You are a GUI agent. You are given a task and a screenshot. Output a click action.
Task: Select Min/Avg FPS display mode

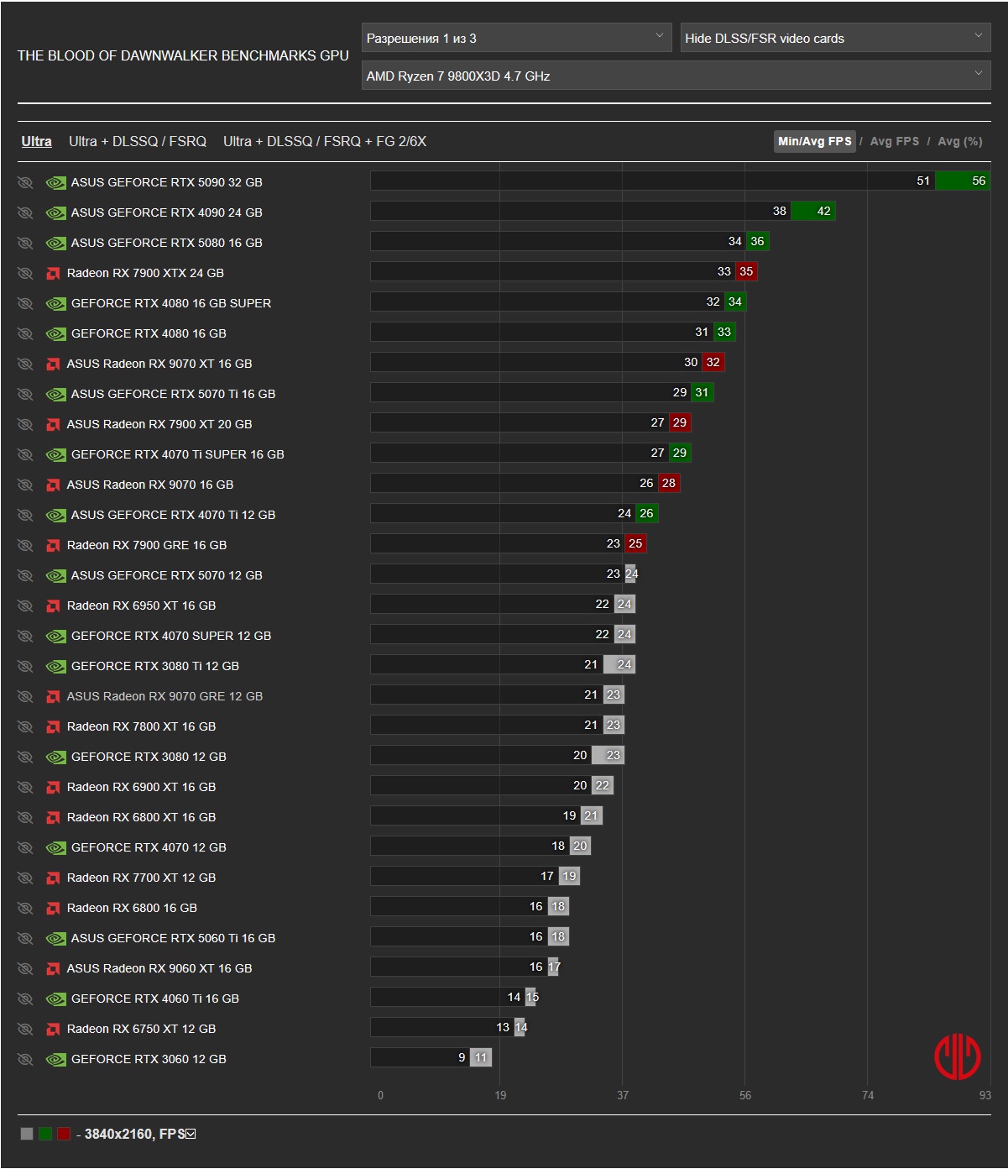(814, 141)
